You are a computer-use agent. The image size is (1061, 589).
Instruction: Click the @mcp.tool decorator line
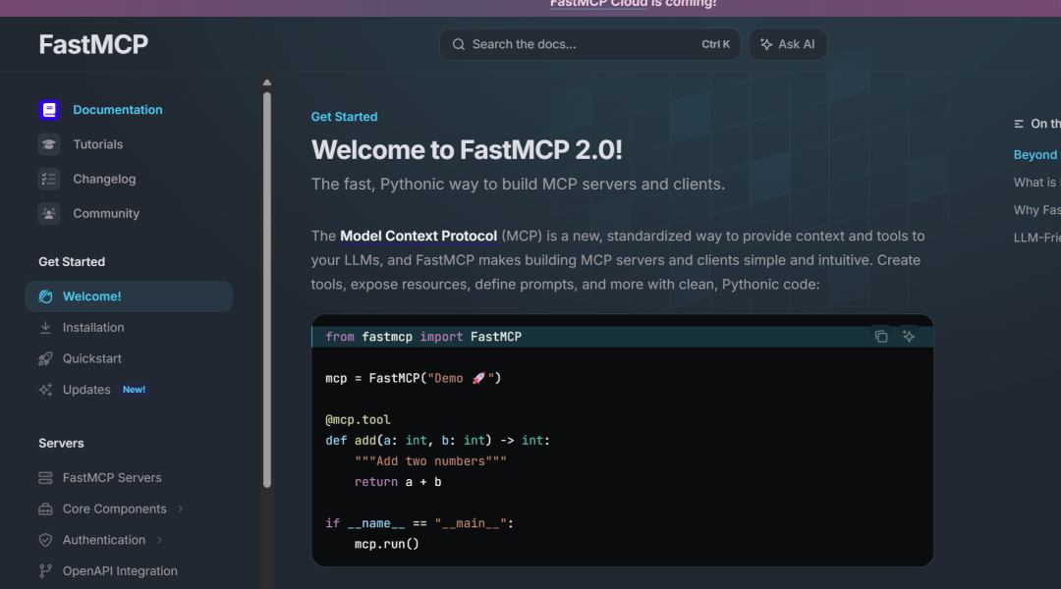click(x=358, y=419)
